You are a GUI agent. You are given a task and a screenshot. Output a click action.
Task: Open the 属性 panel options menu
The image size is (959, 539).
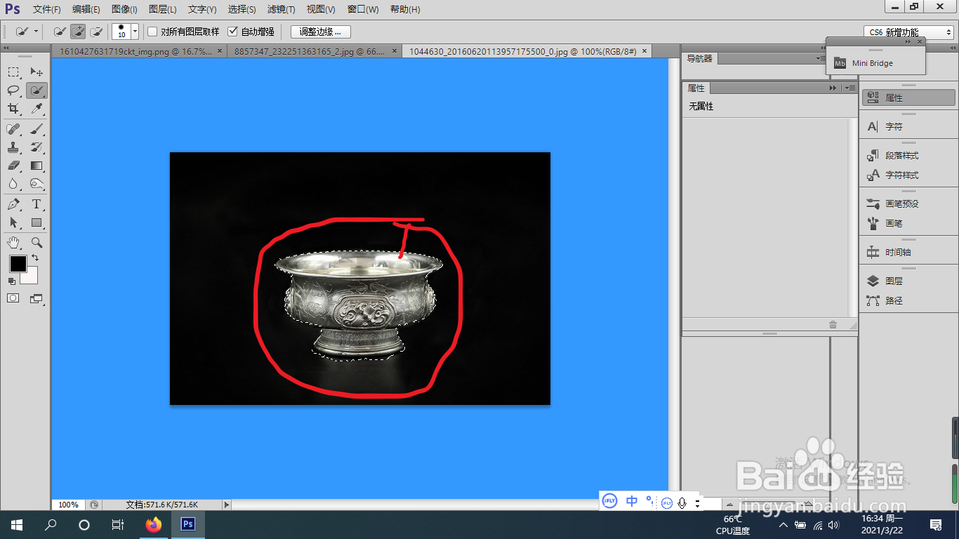coord(849,88)
